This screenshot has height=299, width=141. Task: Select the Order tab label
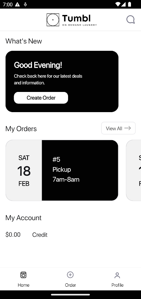coord(70,285)
